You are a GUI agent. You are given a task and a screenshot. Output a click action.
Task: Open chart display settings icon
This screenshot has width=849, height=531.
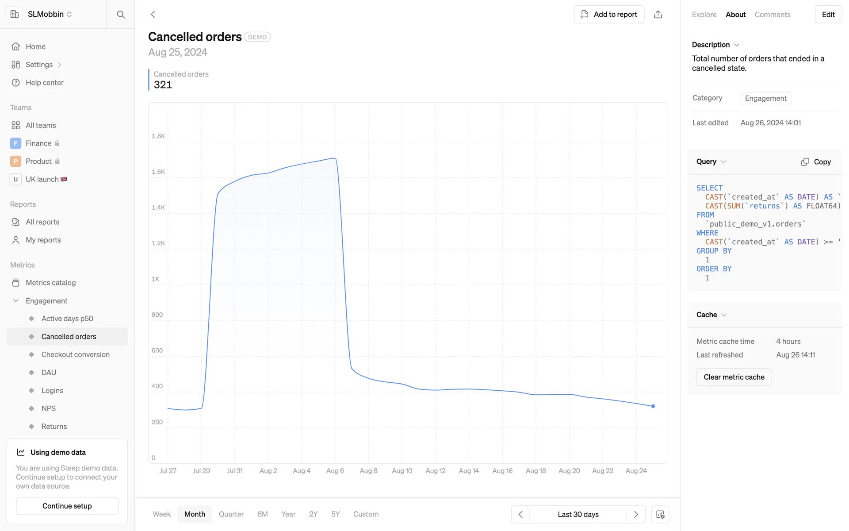[660, 514]
